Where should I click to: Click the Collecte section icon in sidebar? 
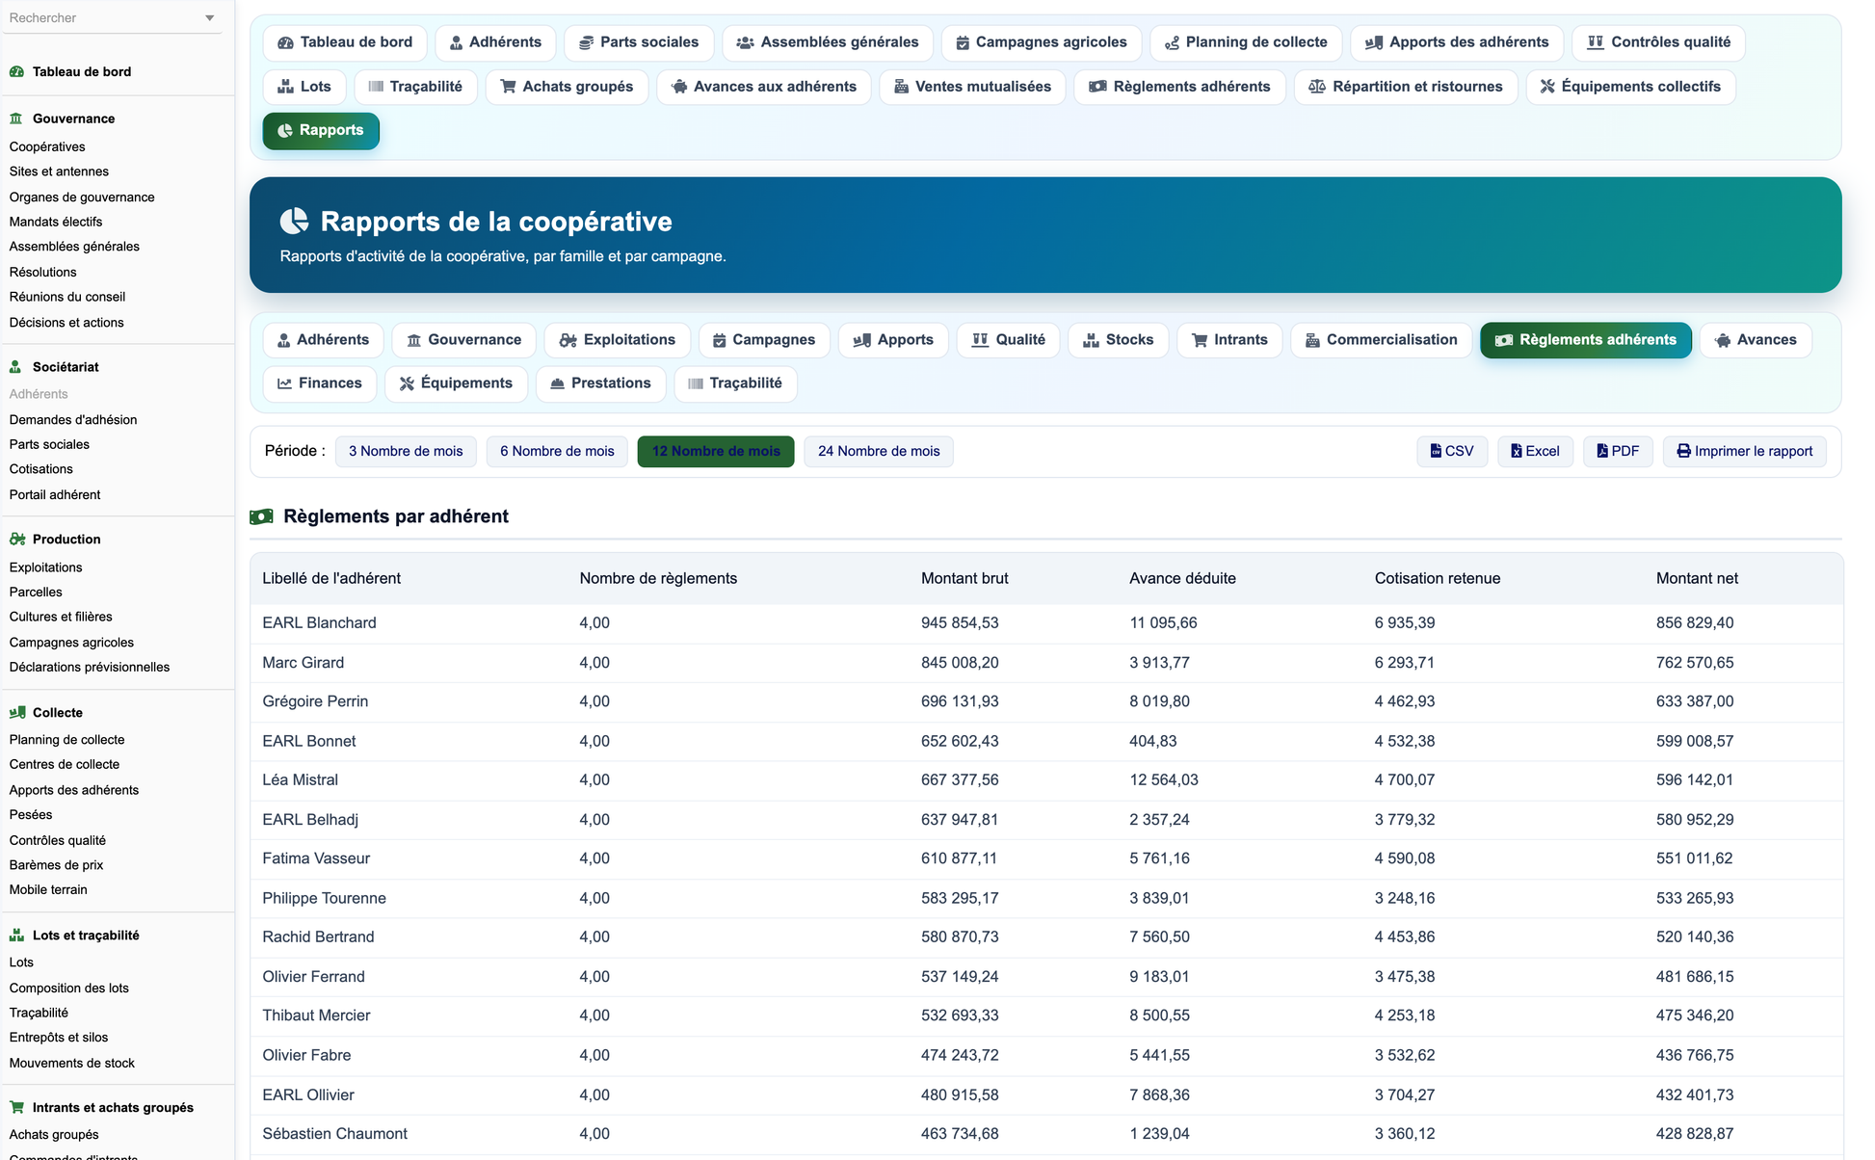click(x=16, y=713)
